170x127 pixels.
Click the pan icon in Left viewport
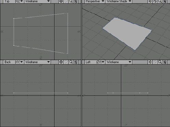click(x=150, y=62)
